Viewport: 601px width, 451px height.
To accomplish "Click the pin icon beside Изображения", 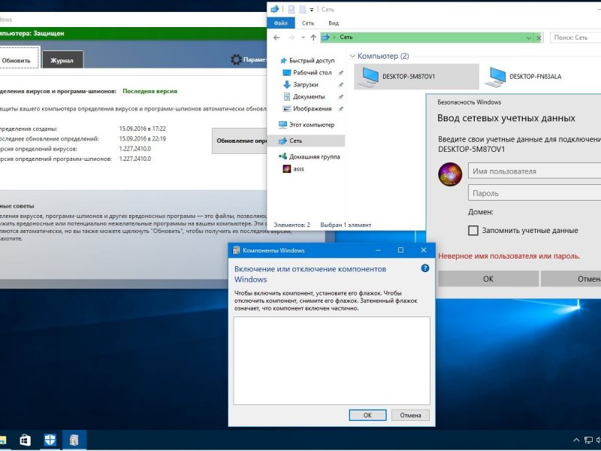I will [x=340, y=109].
